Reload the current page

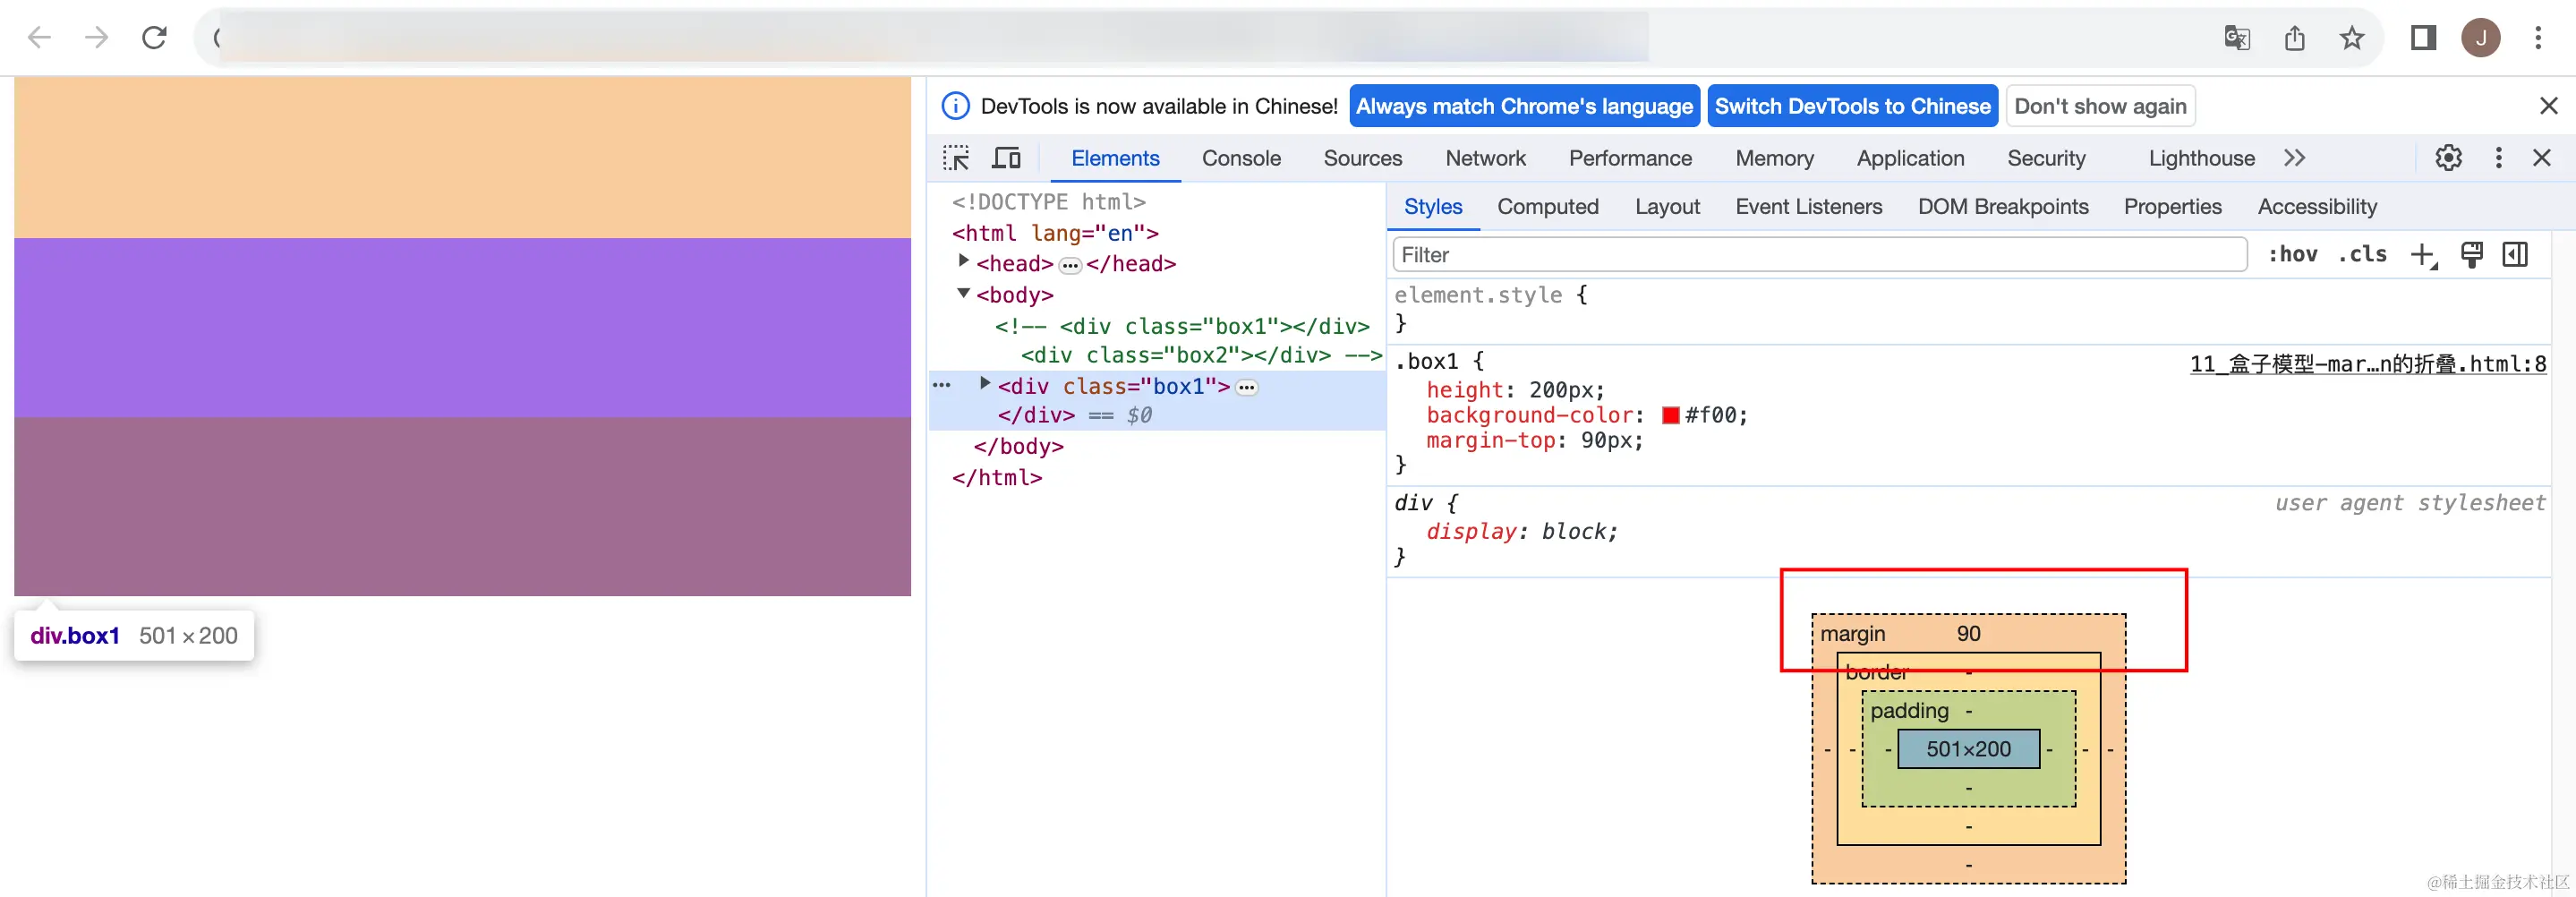(154, 38)
